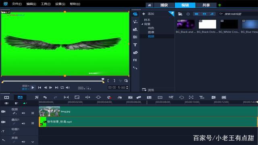Click the Undo arrow
This screenshot has width=258, height=145.
[x=45, y=97]
